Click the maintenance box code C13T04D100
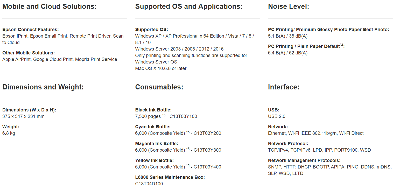 coord(149,184)
